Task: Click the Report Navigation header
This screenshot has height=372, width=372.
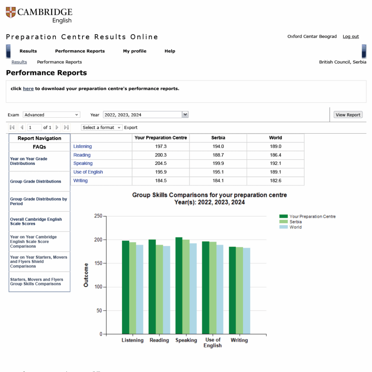Action: (39, 138)
